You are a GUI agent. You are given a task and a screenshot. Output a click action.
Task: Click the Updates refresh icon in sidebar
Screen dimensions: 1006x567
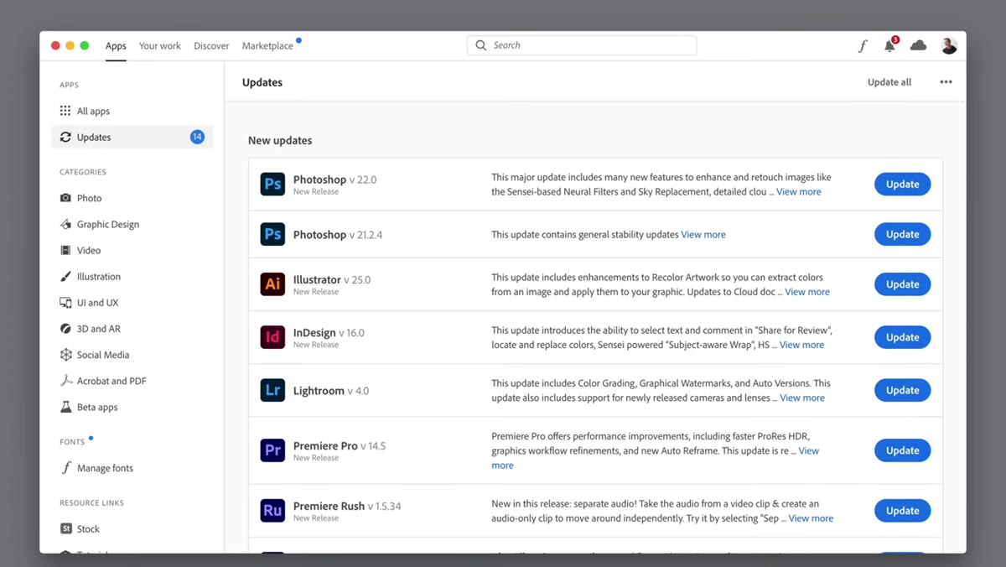point(65,137)
